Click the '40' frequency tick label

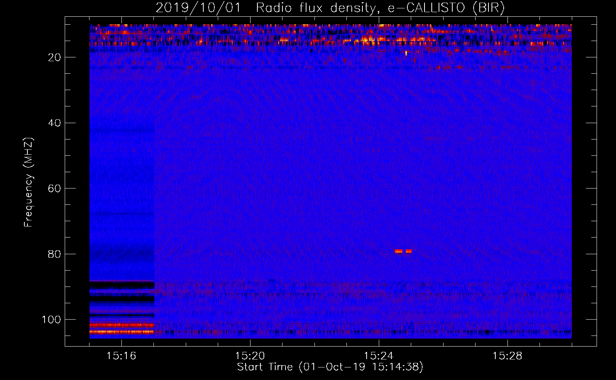55,123
